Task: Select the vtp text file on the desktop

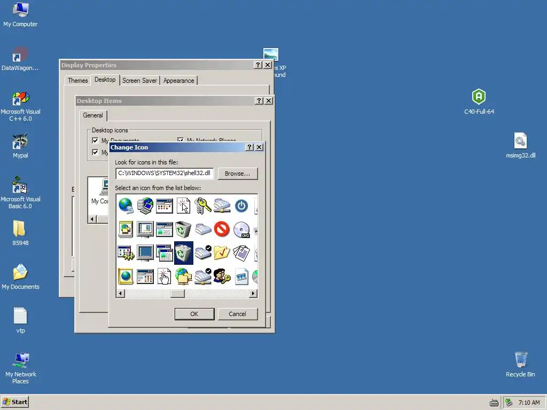Action: point(20,320)
